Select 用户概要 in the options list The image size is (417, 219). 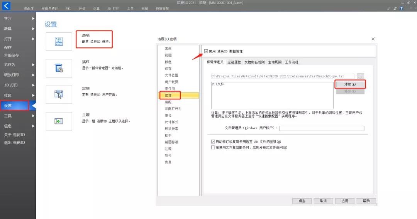[x=171, y=82]
